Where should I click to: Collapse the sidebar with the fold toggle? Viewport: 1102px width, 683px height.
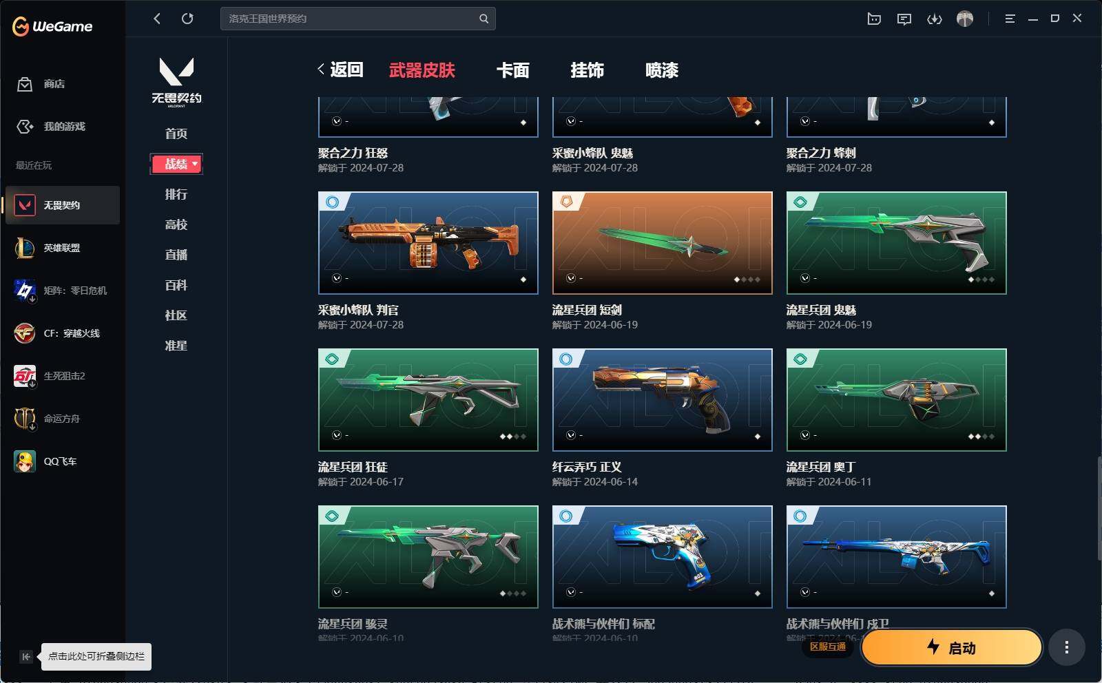tap(25, 657)
